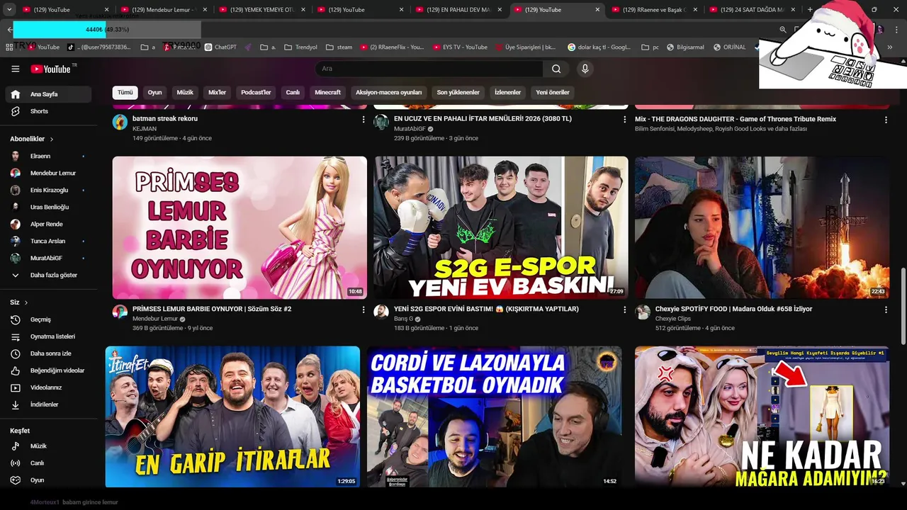
Task: Open the MuratAbiGF channel link under iftar video
Action: [x=410, y=129]
